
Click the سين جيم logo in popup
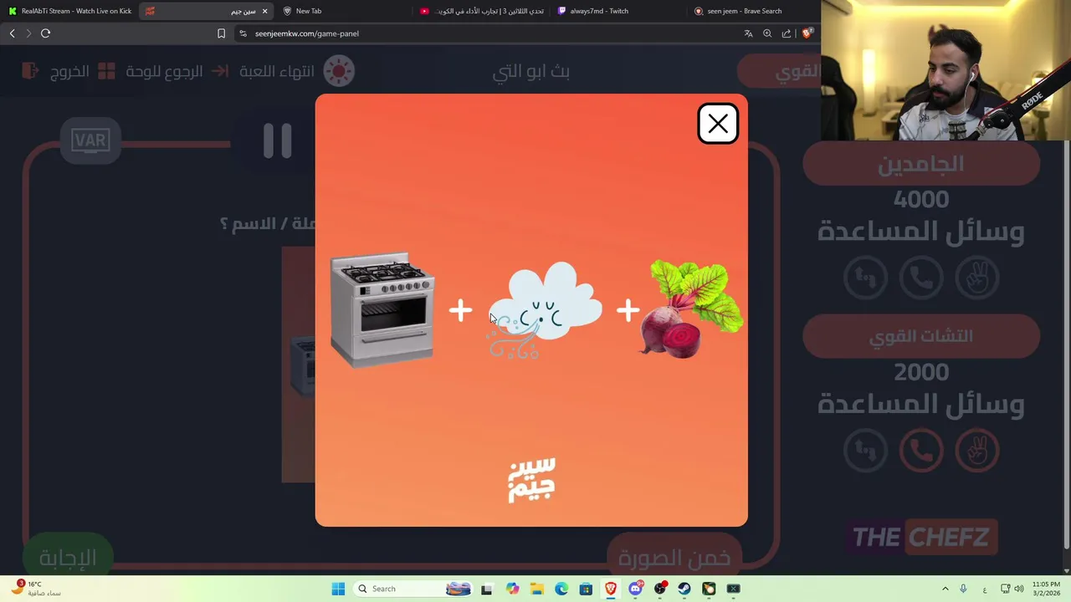pyautogui.click(x=531, y=480)
